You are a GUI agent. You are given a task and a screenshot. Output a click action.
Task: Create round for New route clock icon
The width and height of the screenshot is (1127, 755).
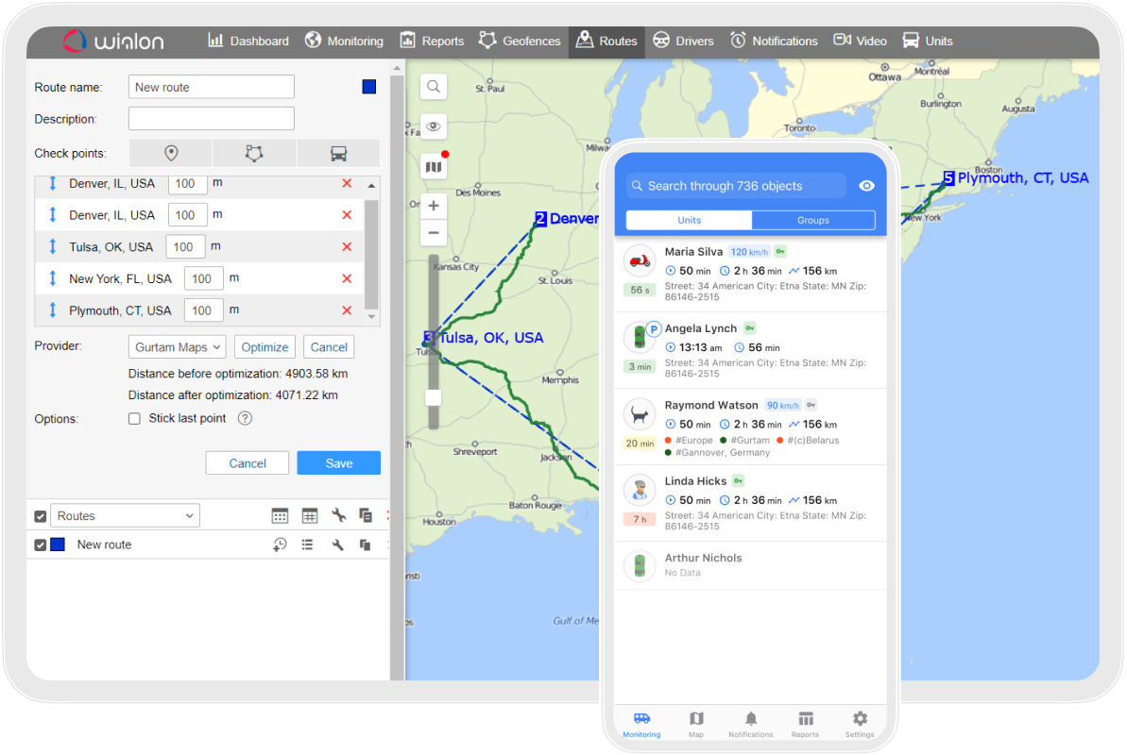(280, 545)
